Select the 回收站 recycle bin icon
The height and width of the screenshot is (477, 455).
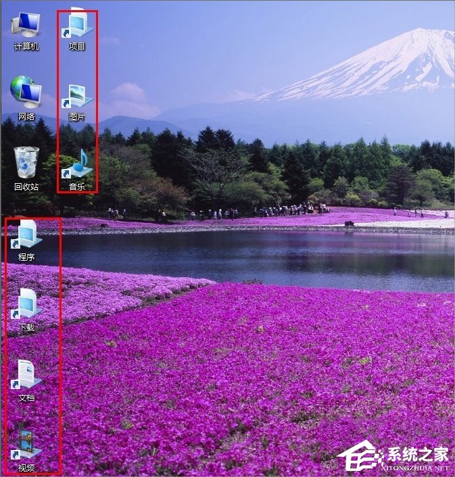point(26,162)
